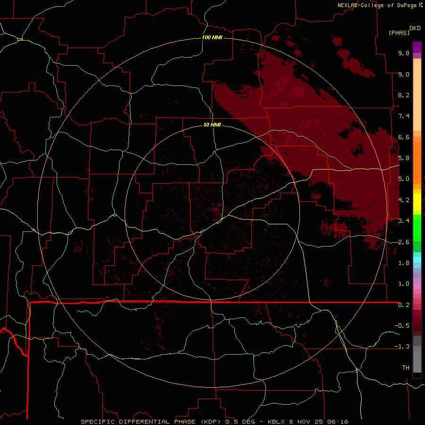Click the TH threshold legend label
Viewport: 425px width, 425px height.
(x=406, y=368)
